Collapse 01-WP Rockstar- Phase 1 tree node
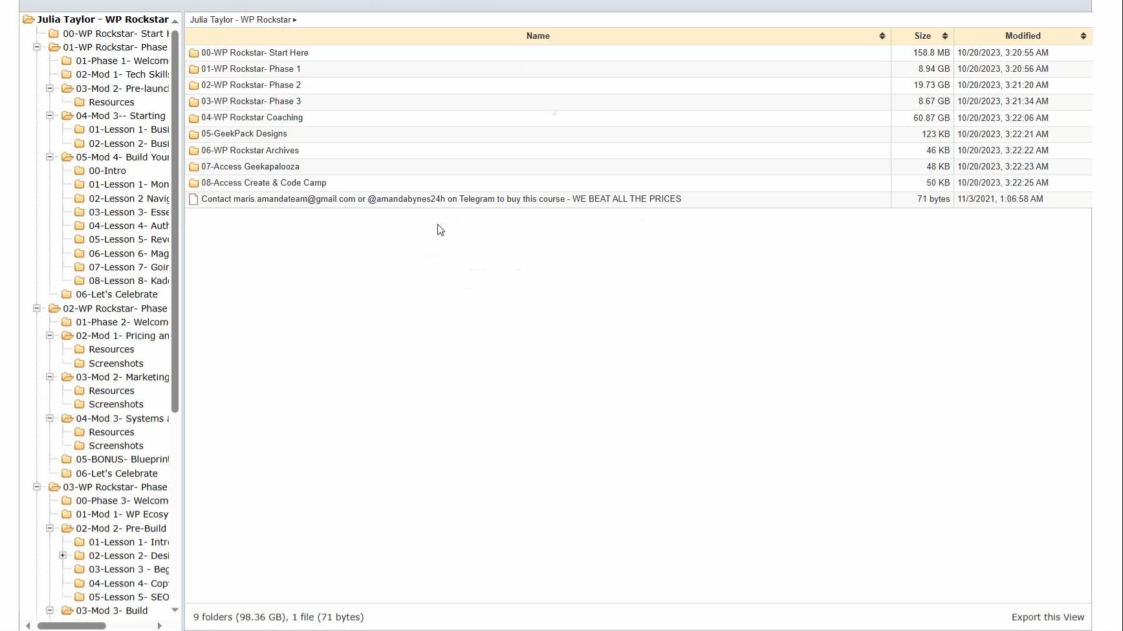 tap(37, 47)
